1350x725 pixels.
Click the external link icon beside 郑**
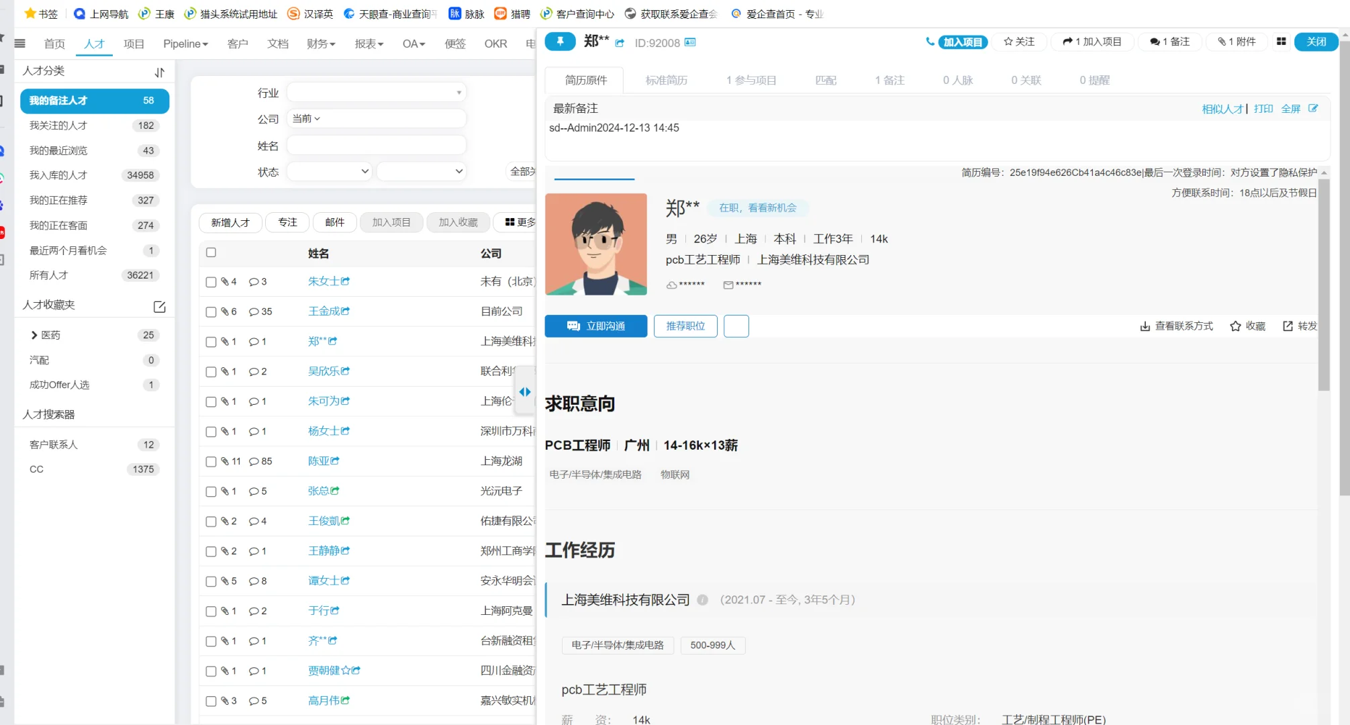[x=620, y=42]
